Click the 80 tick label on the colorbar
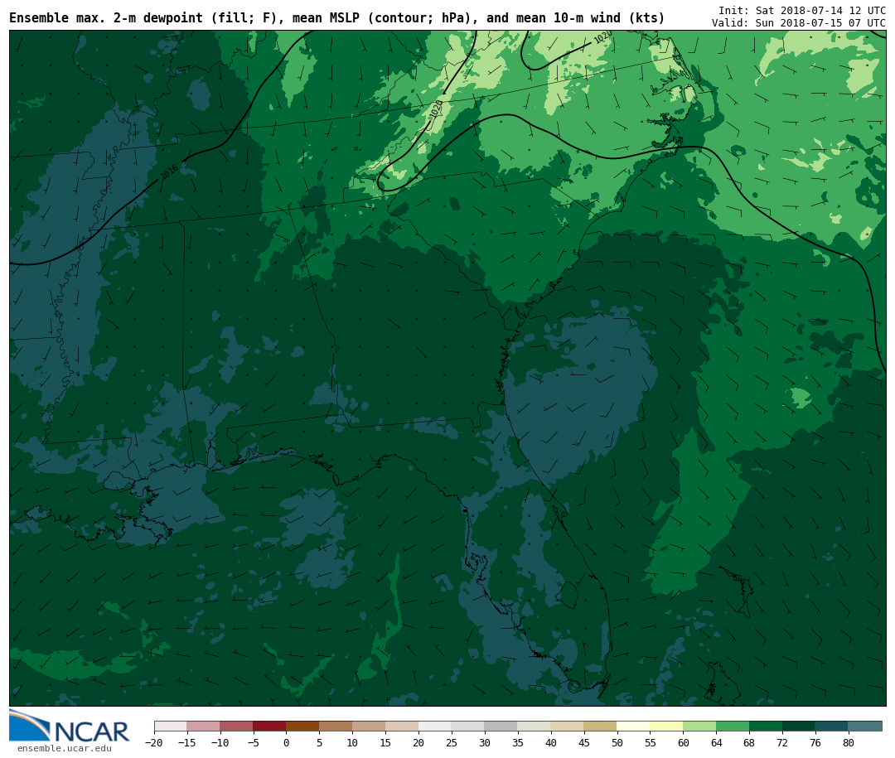The image size is (895, 758). point(848,743)
